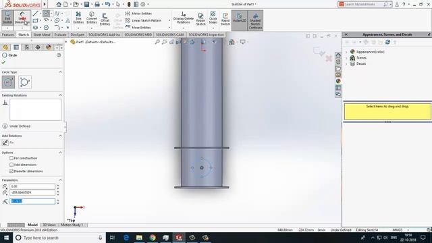432x243 pixels.
Task: Click the Print icon in title bar
Action: point(97,4)
